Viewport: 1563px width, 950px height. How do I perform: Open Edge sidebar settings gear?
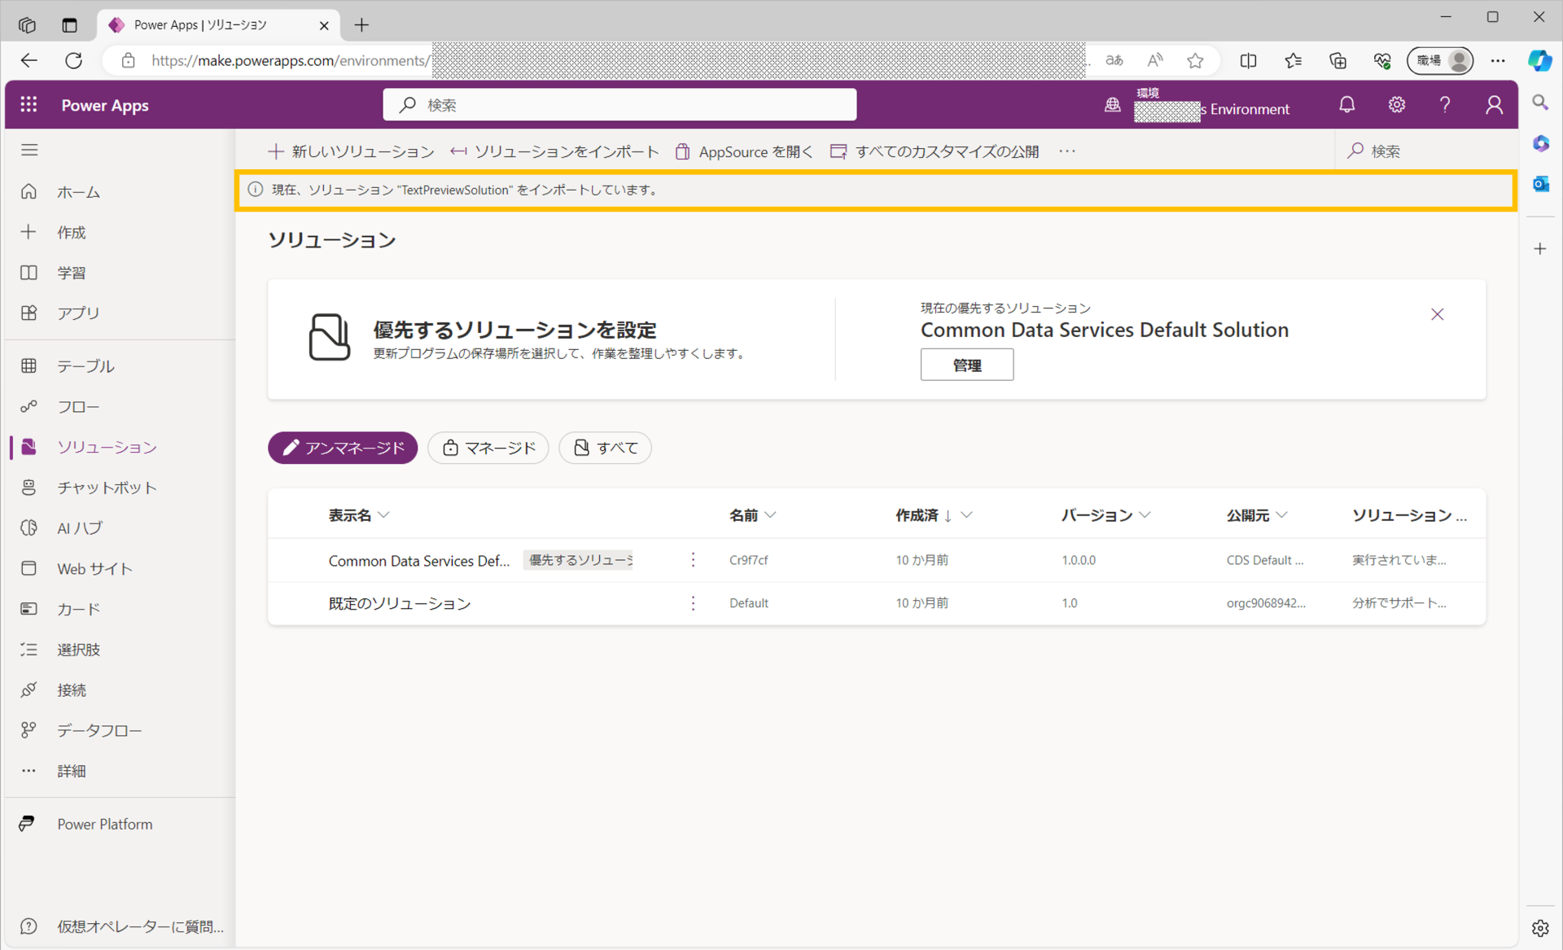(x=1540, y=928)
